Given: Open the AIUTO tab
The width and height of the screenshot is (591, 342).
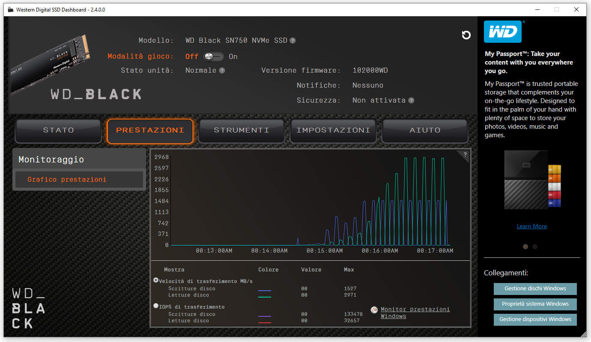Looking at the screenshot, I should click(425, 130).
